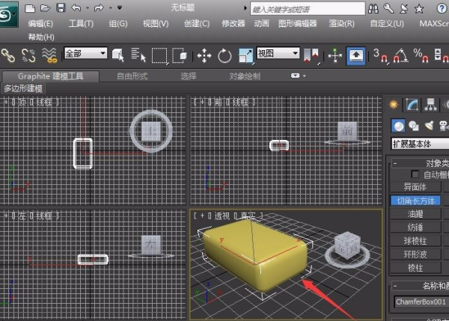Edit the ChamferBox001 name field
This screenshot has height=321, width=449.
tap(421, 302)
